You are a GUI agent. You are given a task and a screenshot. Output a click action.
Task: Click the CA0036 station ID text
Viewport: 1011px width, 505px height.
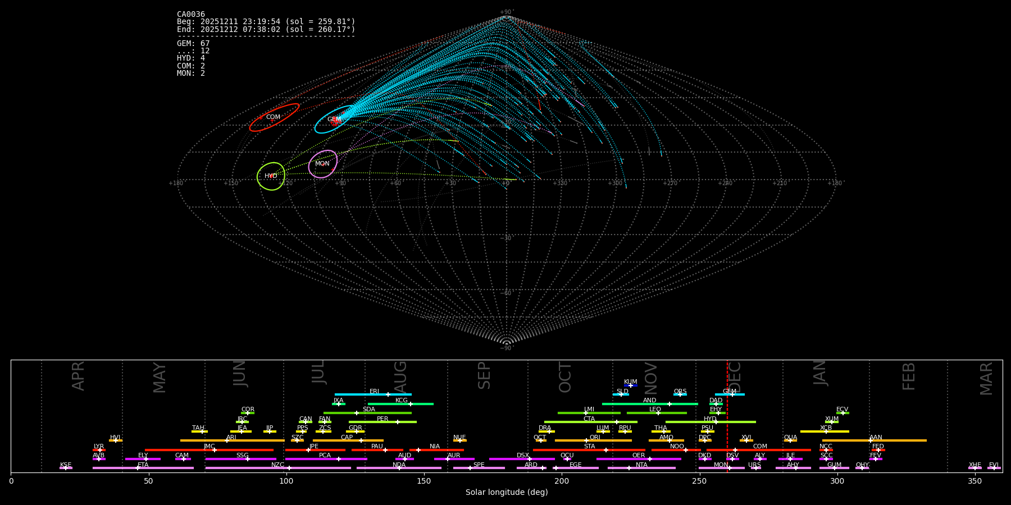pos(191,15)
